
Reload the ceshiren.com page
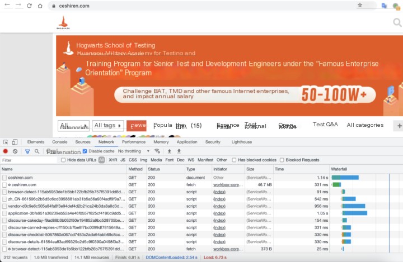(x=29, y=6)
